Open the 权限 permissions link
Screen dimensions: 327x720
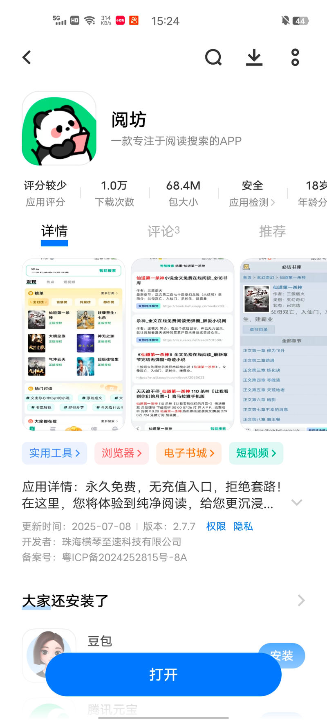(216, 526)
